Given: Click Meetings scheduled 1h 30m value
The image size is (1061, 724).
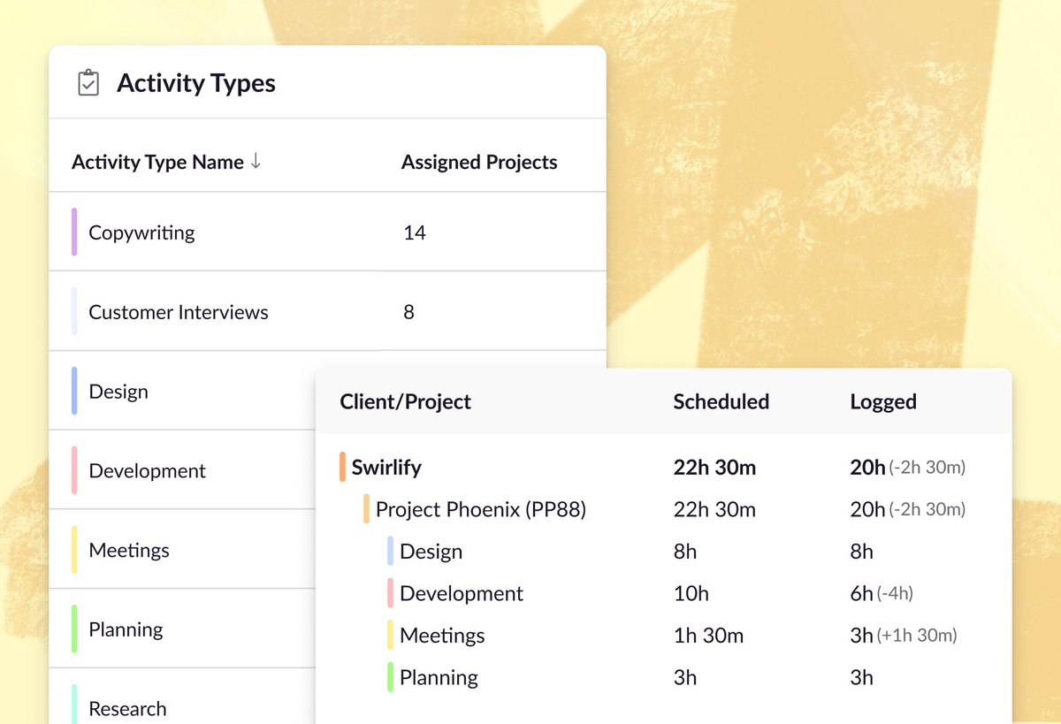Looking at the screenshot, I should point(708,636).
